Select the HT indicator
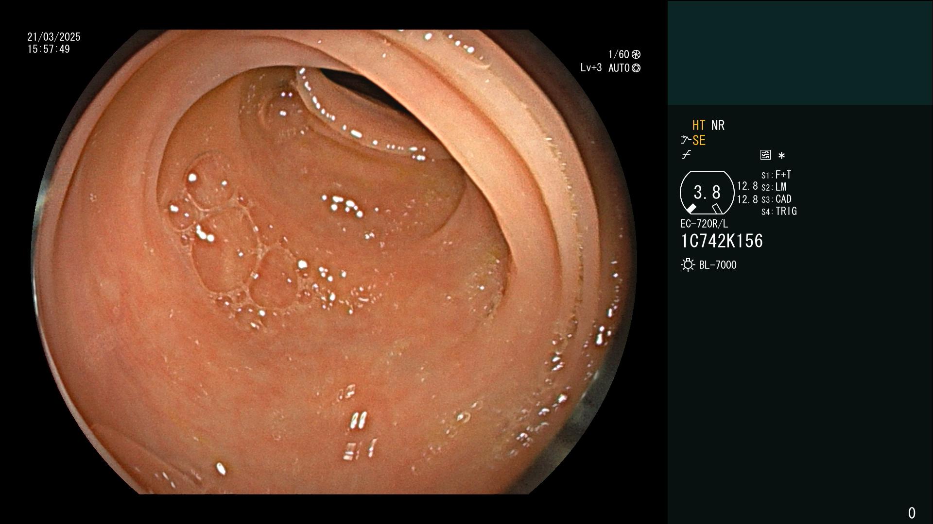Viewport: 933px width, 524px height. tap(699, 125)
